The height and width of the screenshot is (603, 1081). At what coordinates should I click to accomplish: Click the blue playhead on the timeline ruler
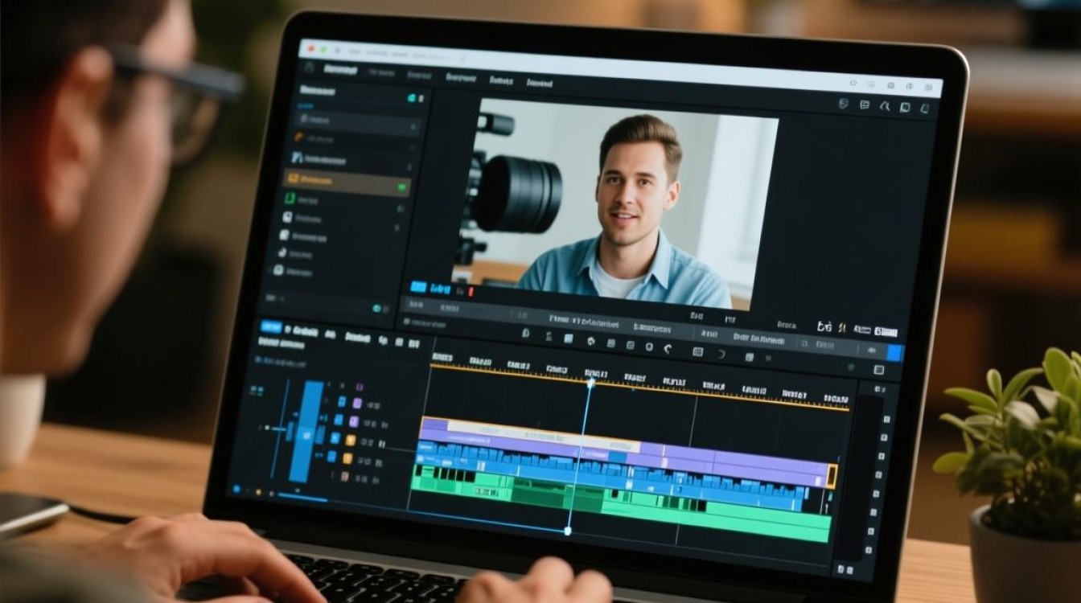point(590,384)
